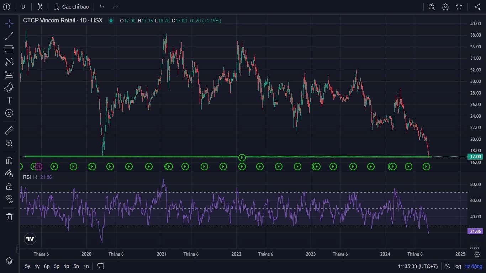This screenshot has height=273, width=486.
Task: Open the text annotation tool
Action: (x=9, y=100)
